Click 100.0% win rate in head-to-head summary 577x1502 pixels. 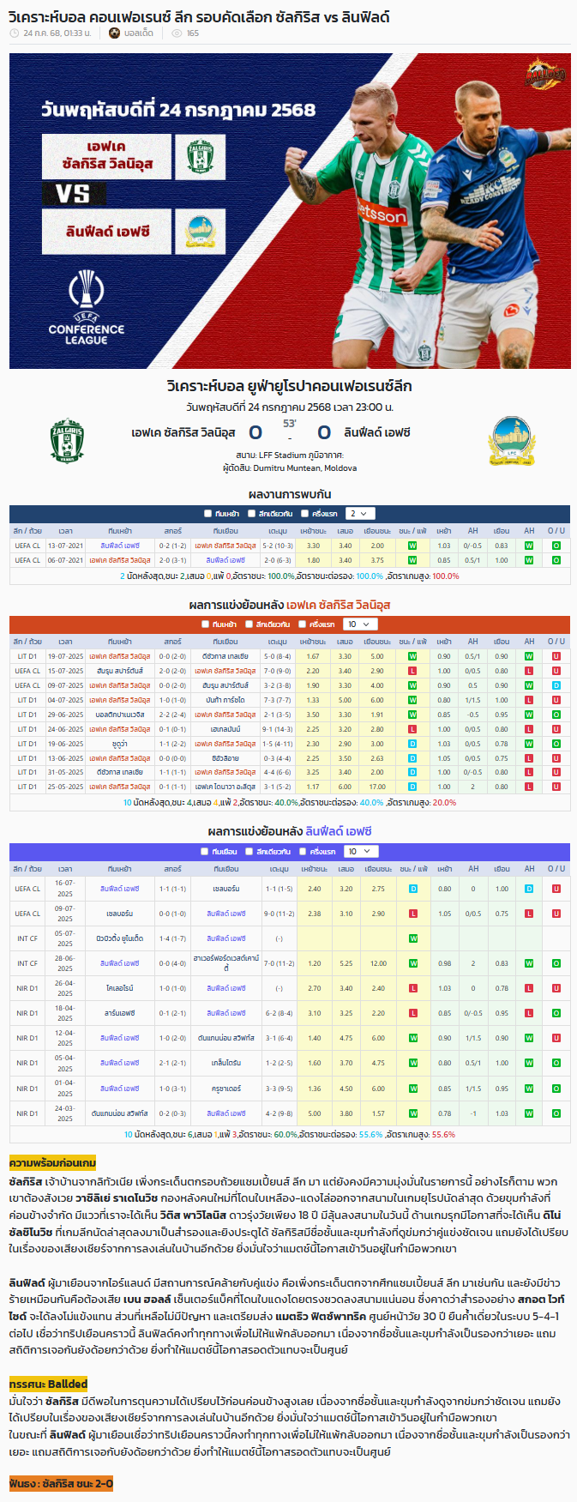pos(279,576)
